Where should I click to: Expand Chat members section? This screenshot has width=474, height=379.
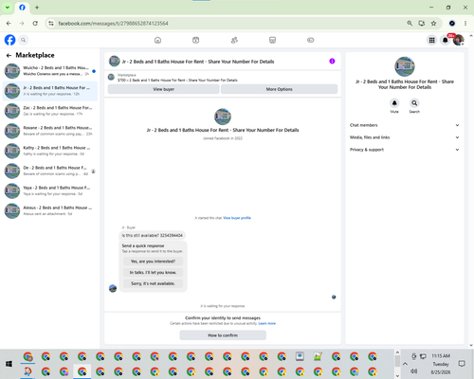(404, 125)
